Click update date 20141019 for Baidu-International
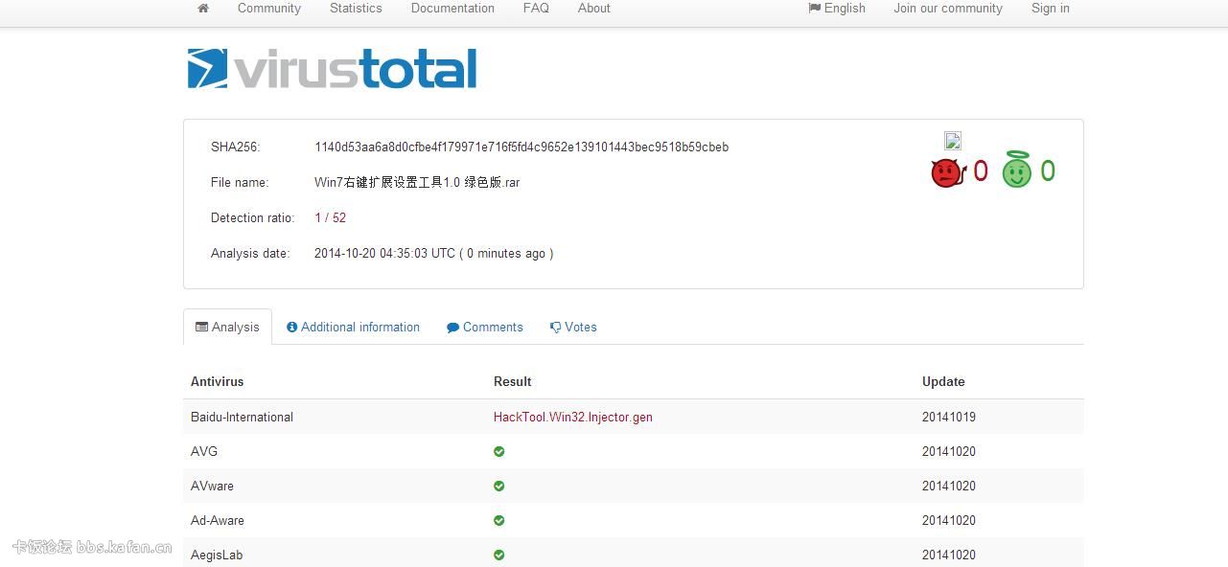 [949, 417]
